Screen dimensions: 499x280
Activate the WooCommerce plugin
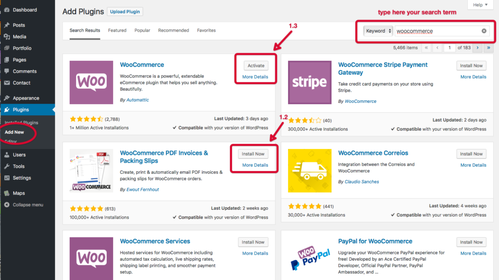pyautogui.click(x=256, y=66)
